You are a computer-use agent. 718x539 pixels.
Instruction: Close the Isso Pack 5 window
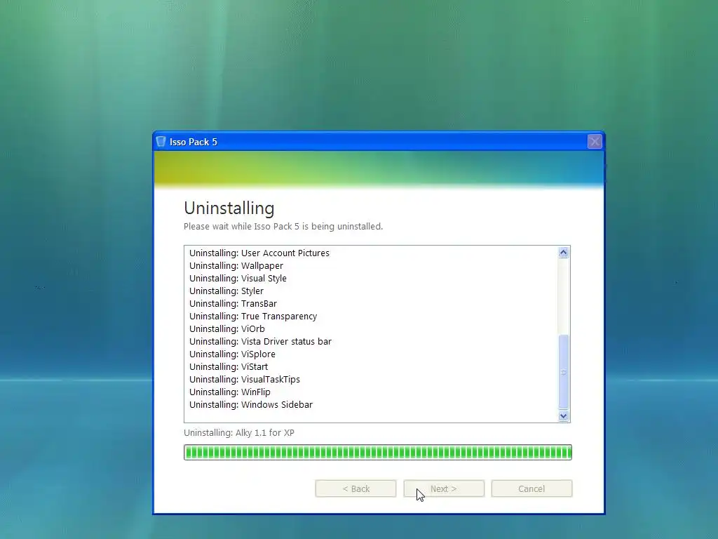tap(595, 142)
